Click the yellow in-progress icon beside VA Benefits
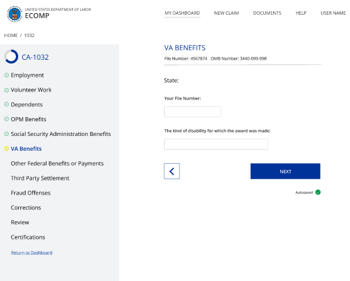Image resolution: width=350 pixels, height=281 pixels. [6, 148]
